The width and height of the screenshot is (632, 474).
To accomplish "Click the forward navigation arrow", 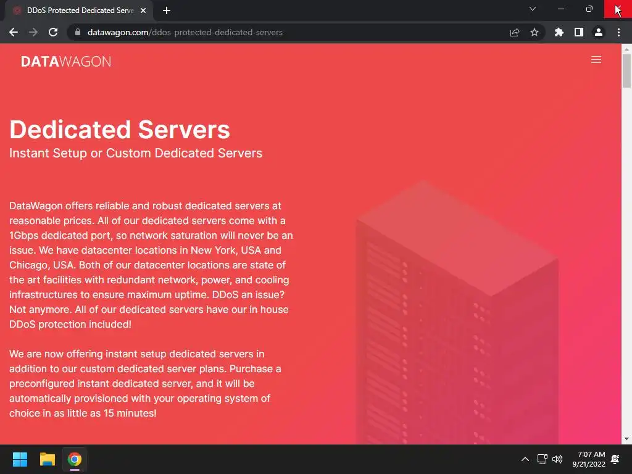I will [x=33, y=32].
